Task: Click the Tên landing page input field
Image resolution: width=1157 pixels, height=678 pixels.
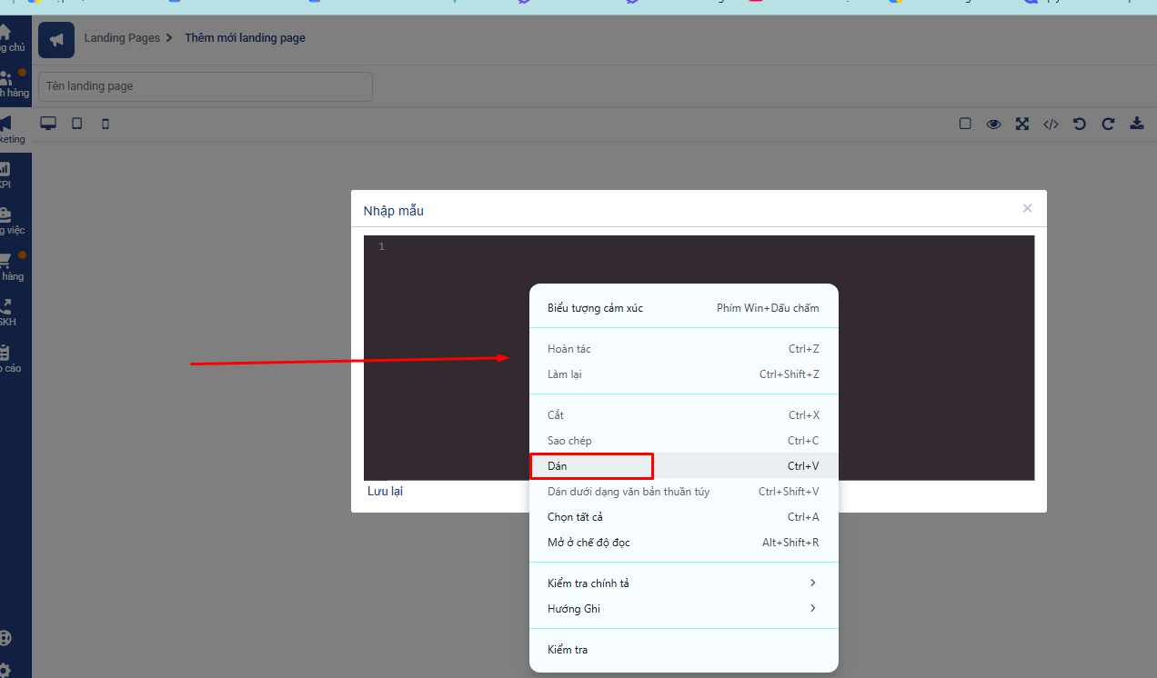Action: coord(206,86)
